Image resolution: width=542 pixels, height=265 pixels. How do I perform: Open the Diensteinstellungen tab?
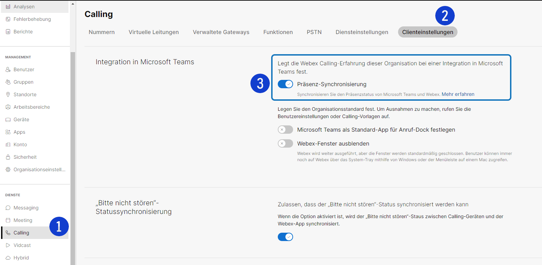pos(362,32)
